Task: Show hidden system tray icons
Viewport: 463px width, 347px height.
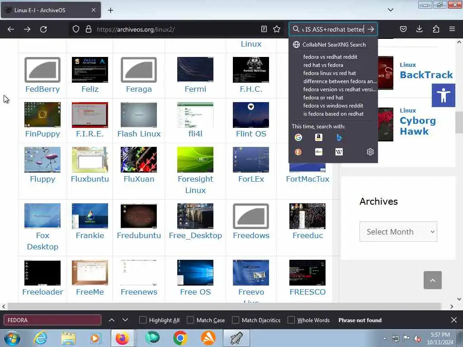Action: [384, 338]
